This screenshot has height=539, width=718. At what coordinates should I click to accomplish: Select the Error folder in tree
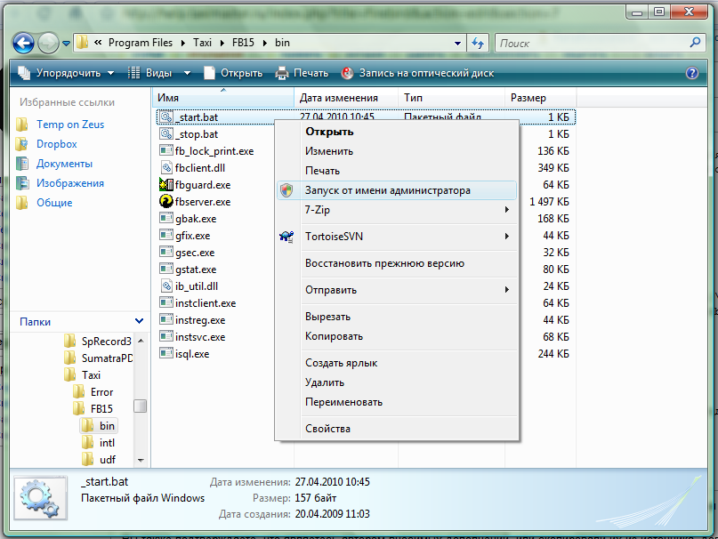(101, 392)
